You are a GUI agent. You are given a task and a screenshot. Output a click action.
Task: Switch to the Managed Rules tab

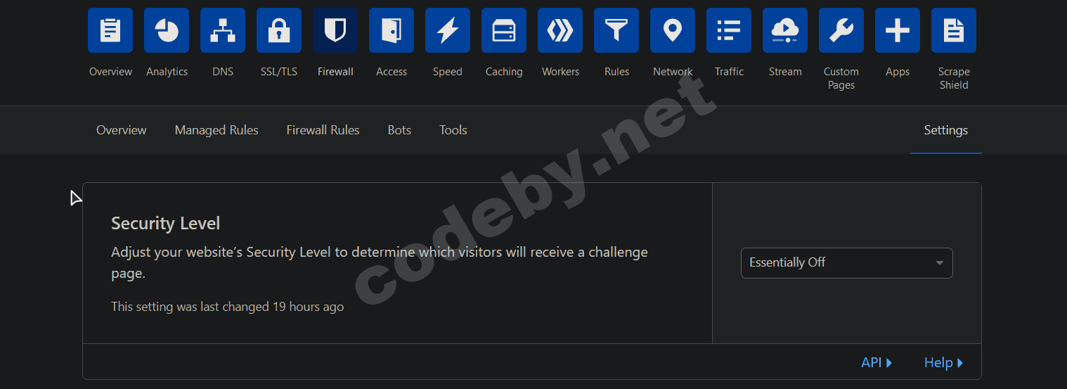(x=216, y=130)
